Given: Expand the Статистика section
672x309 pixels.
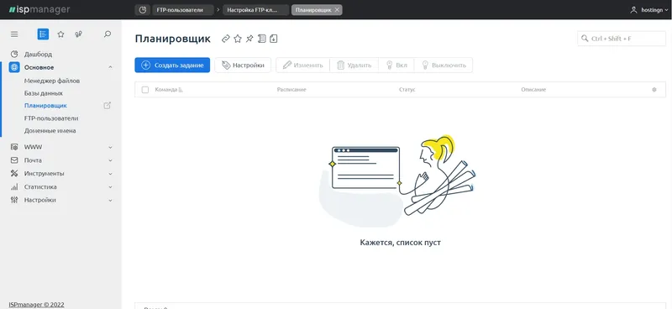Looking at the screenshot, I should click(110, 187).
